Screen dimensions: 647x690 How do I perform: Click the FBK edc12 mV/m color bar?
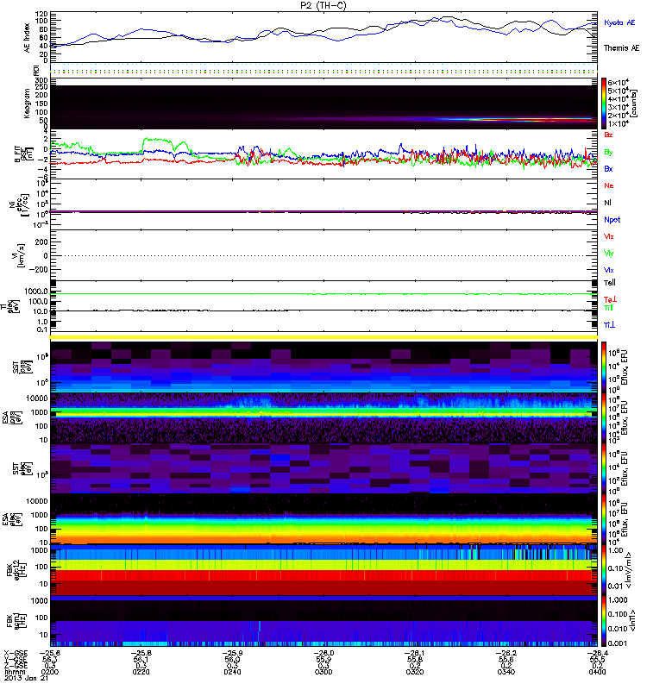pyautogui.click(x=604, y=569)
